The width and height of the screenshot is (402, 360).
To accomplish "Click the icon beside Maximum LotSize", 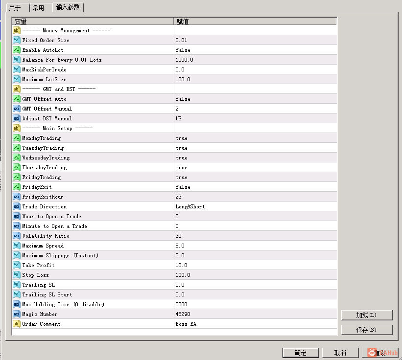I will click(x=17, y=79).
